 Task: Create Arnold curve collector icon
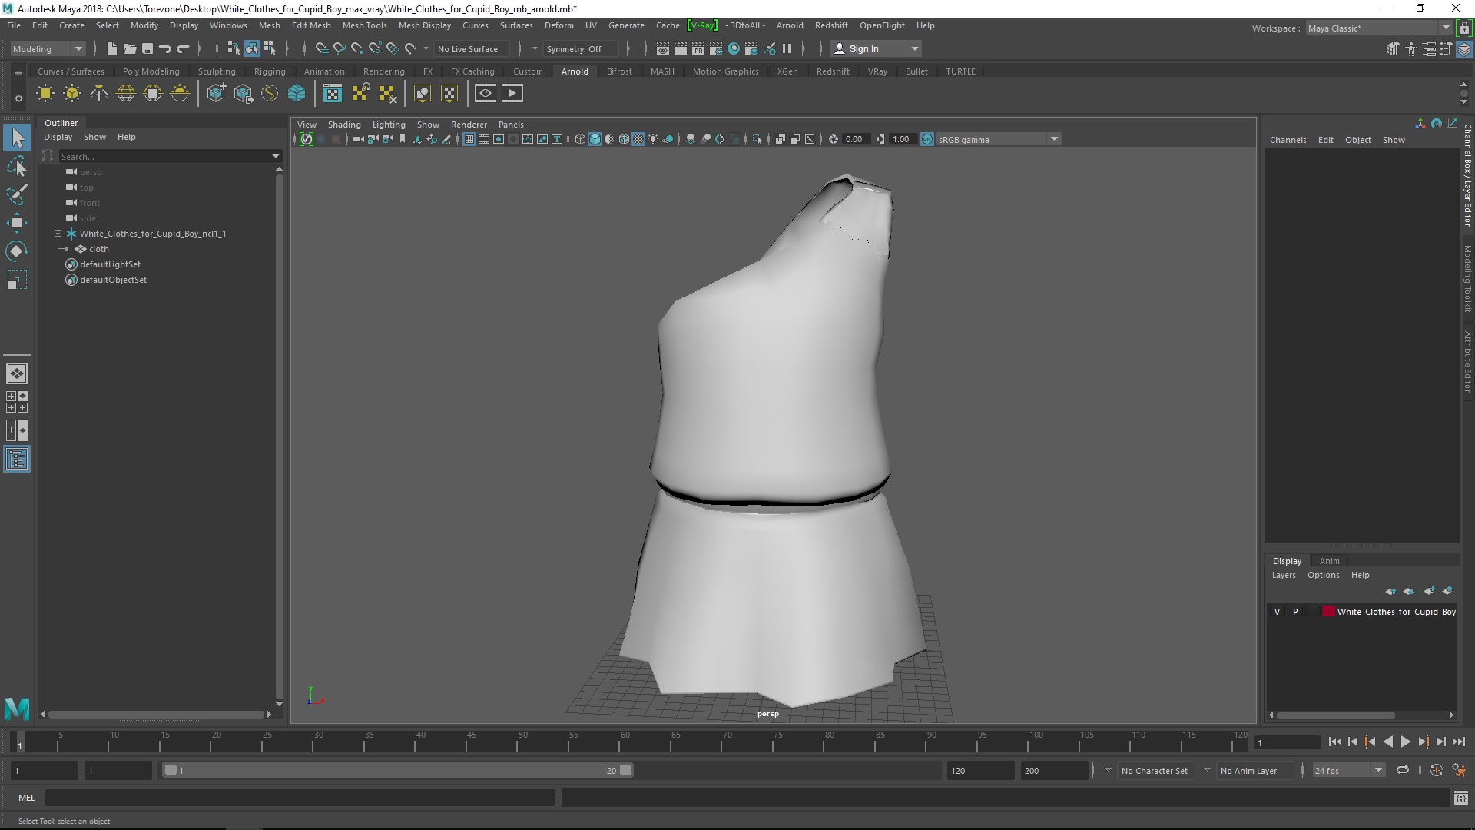[270, 94]
